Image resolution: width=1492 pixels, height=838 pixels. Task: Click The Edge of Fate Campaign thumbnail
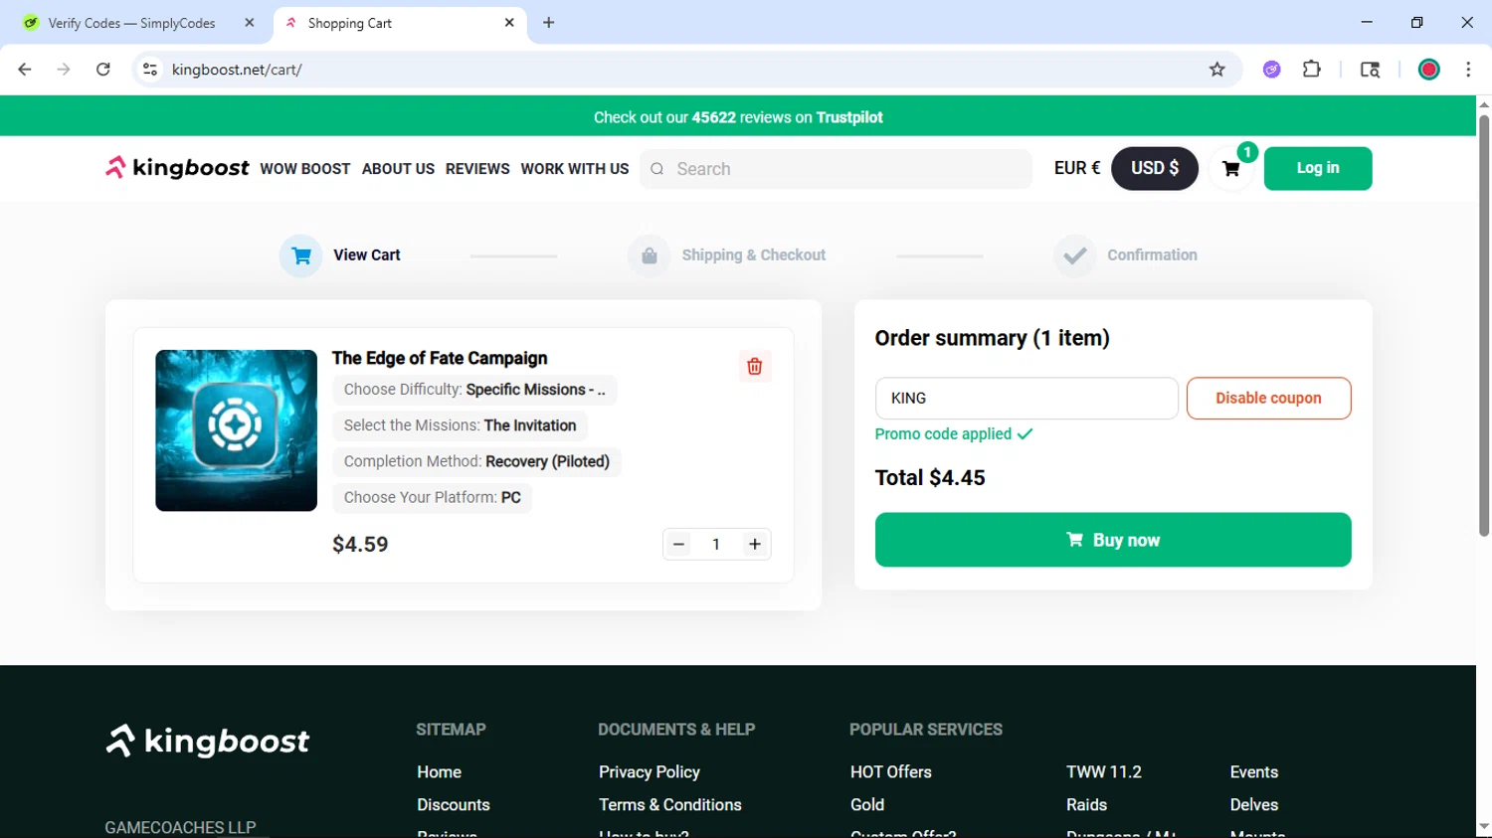coord(236,430)
